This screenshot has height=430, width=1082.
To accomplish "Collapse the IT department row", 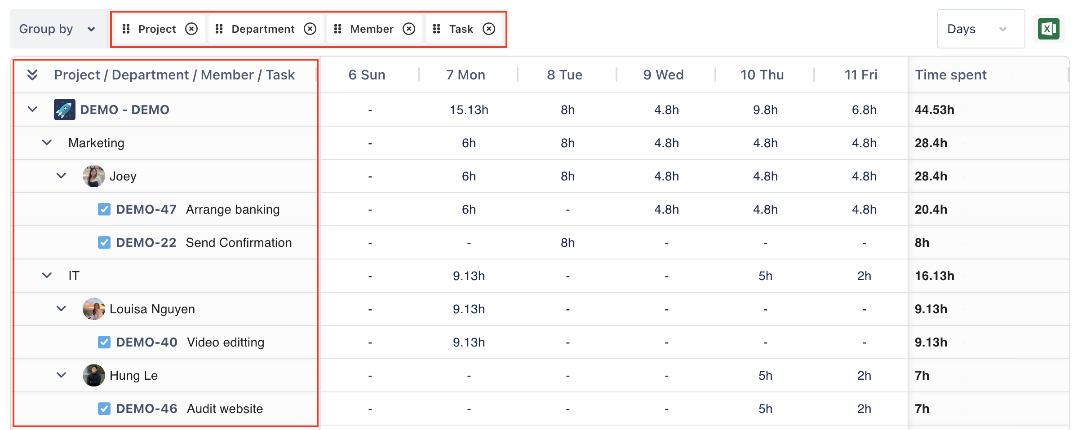I will pyautogui.click(x=47, y=276).
